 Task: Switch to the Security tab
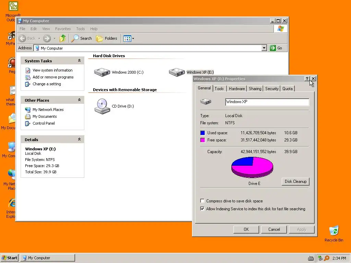[272, 89]
